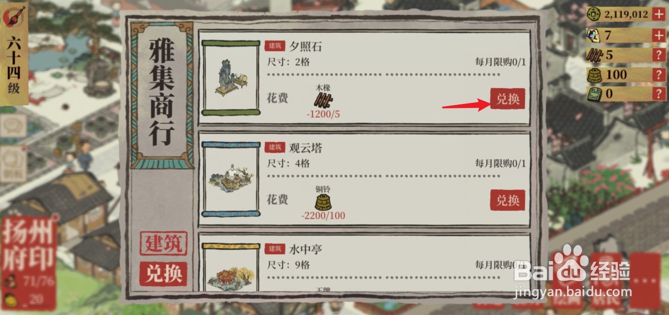
Task: Open help for 木椽 resource count
Action: click(x=659, y=55)
